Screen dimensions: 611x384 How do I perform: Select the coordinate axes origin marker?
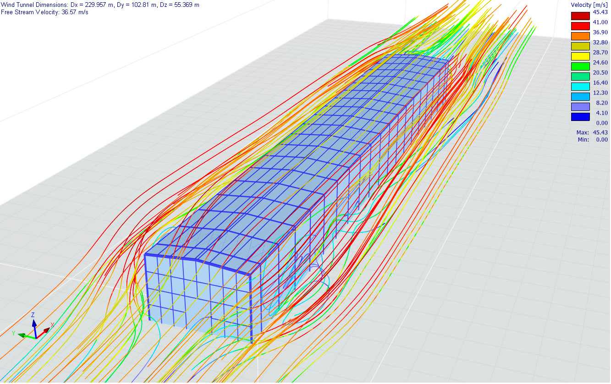click(36, 338)
